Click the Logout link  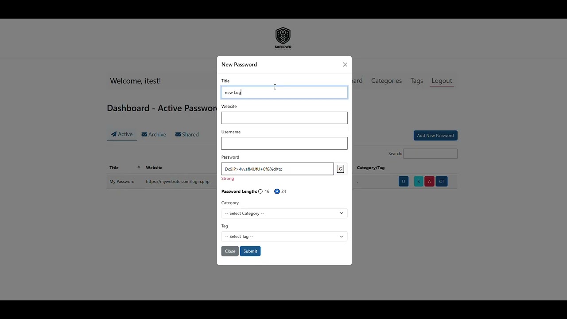[x=442, y=81]
